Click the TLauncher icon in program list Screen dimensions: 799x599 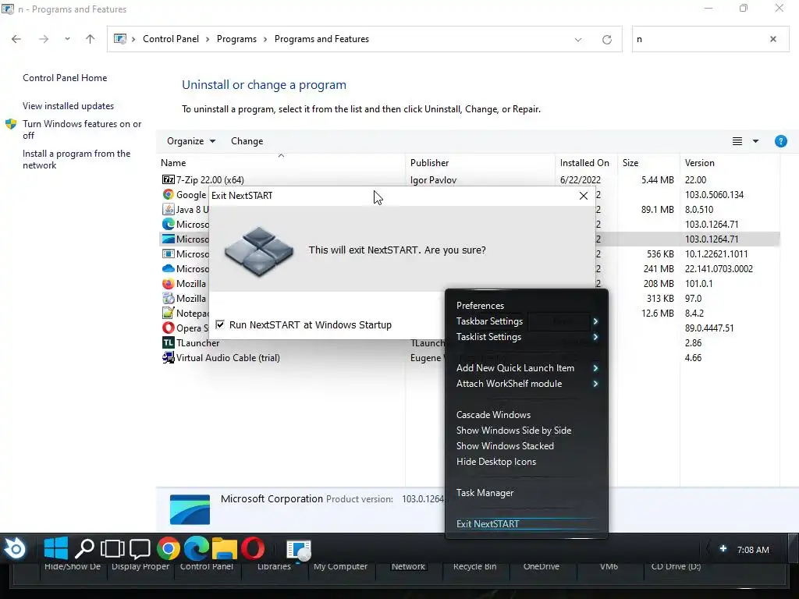tap(169, 342)
